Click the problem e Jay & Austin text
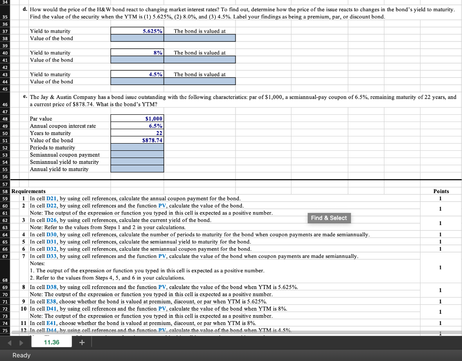 (243, 100)
